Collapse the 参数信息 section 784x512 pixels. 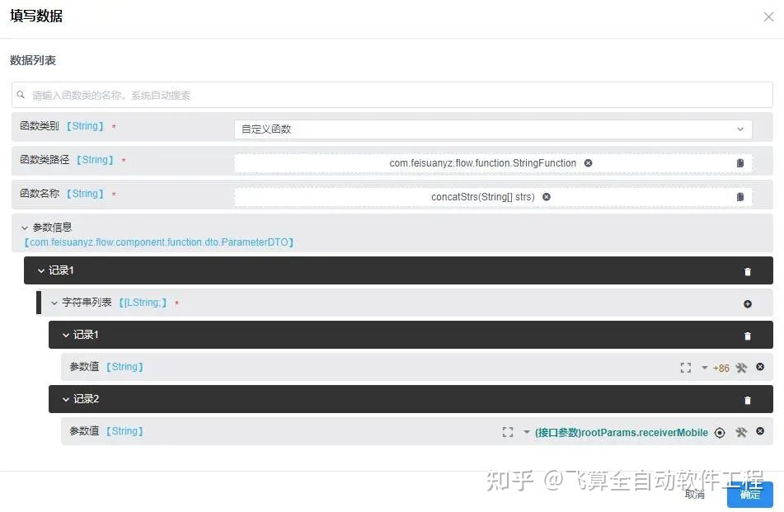click(25, 228)
